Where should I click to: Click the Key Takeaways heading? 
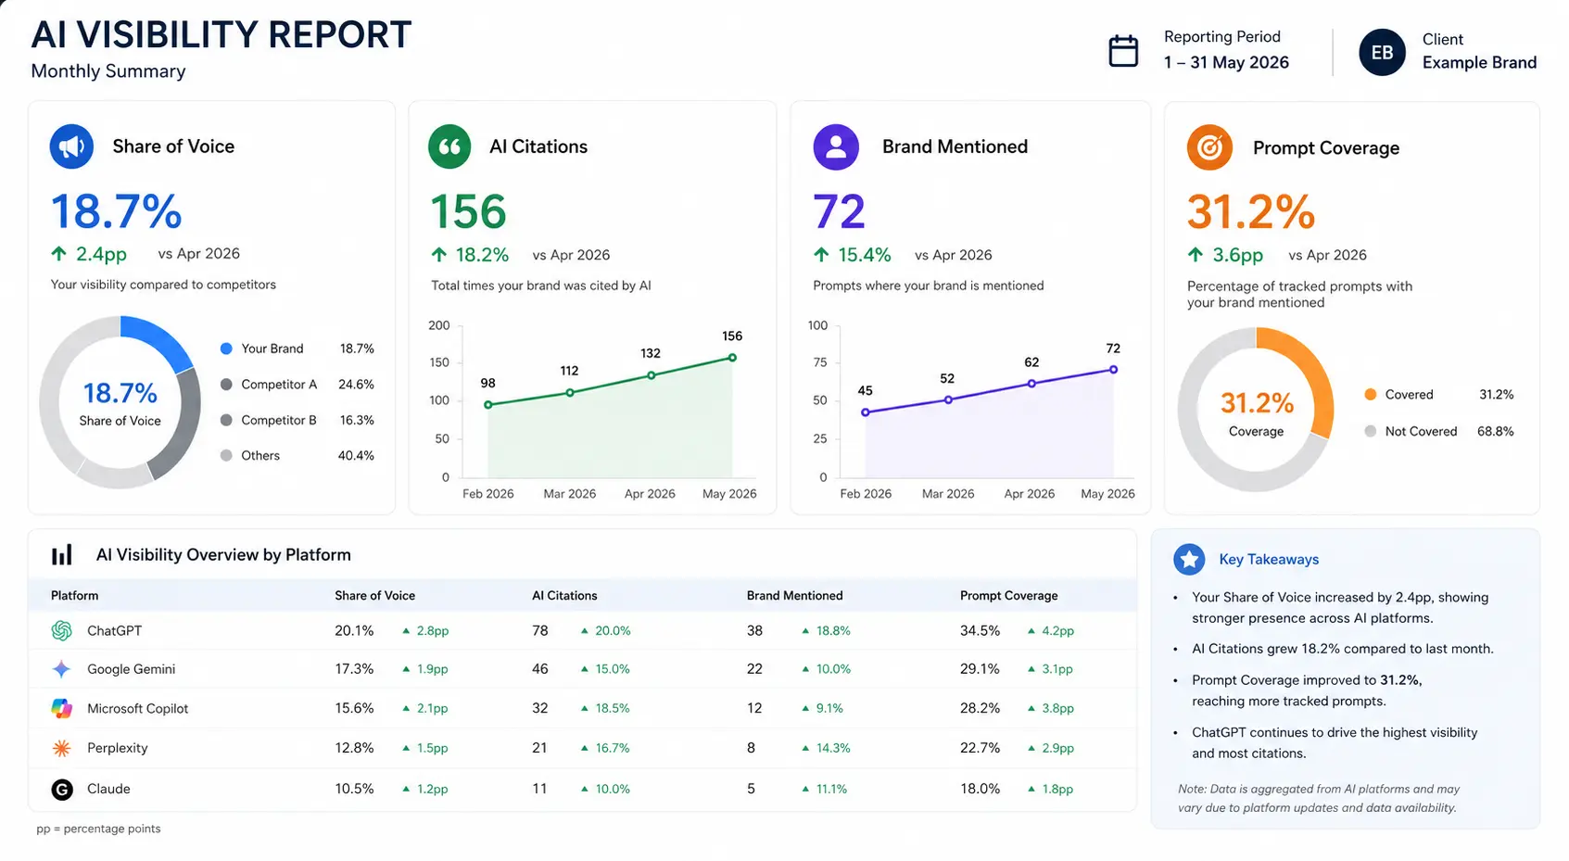[x=1269, y=559]
